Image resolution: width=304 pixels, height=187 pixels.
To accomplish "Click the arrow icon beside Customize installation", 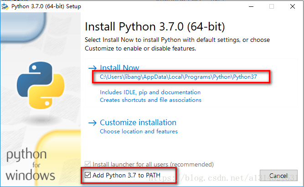I will click(x=93, y=123).
